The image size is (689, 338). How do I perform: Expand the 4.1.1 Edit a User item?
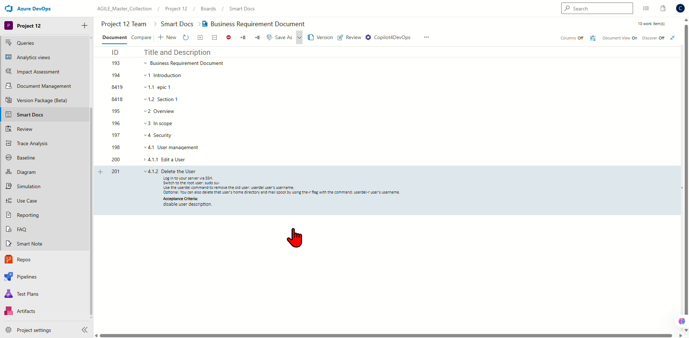coord(145,160)
